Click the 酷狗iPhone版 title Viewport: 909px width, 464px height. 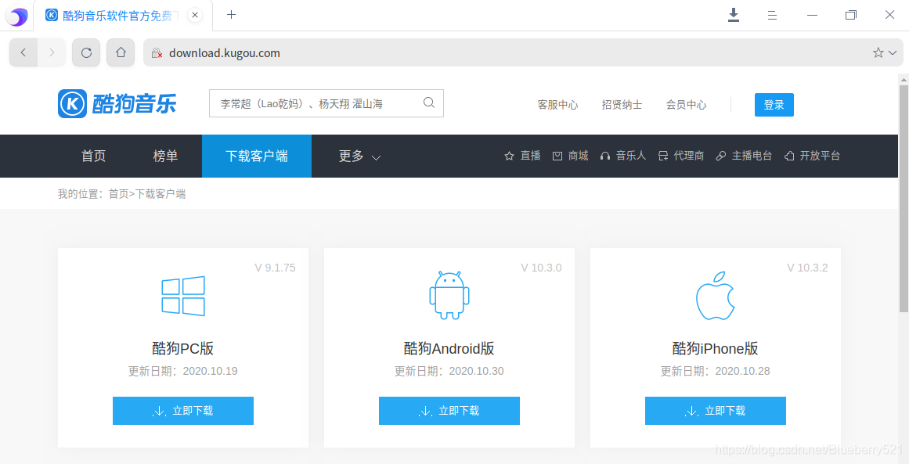point(716,349)
